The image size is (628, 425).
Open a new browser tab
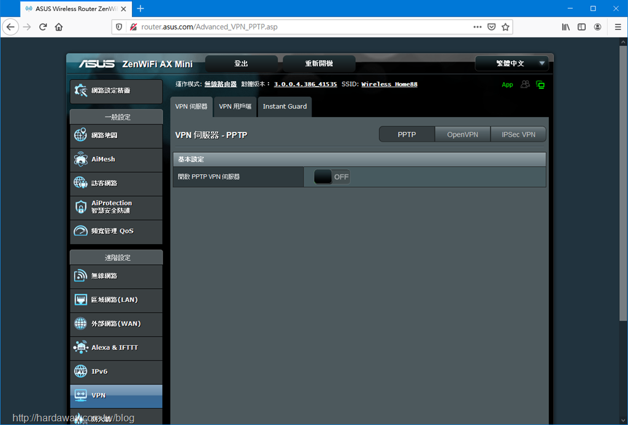pyautogui.click(x=140, y=9)
